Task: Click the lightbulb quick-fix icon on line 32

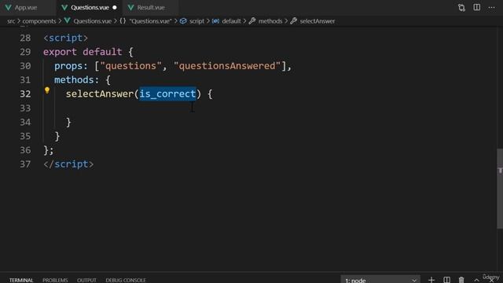Action: pyautogui.click(x=47, y=90)
